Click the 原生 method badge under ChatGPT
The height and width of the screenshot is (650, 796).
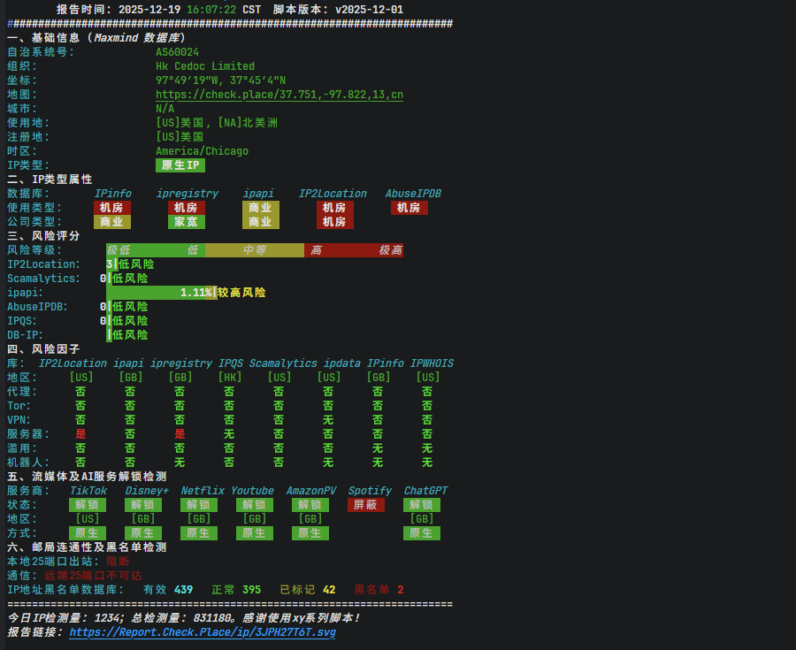[421, 533]
